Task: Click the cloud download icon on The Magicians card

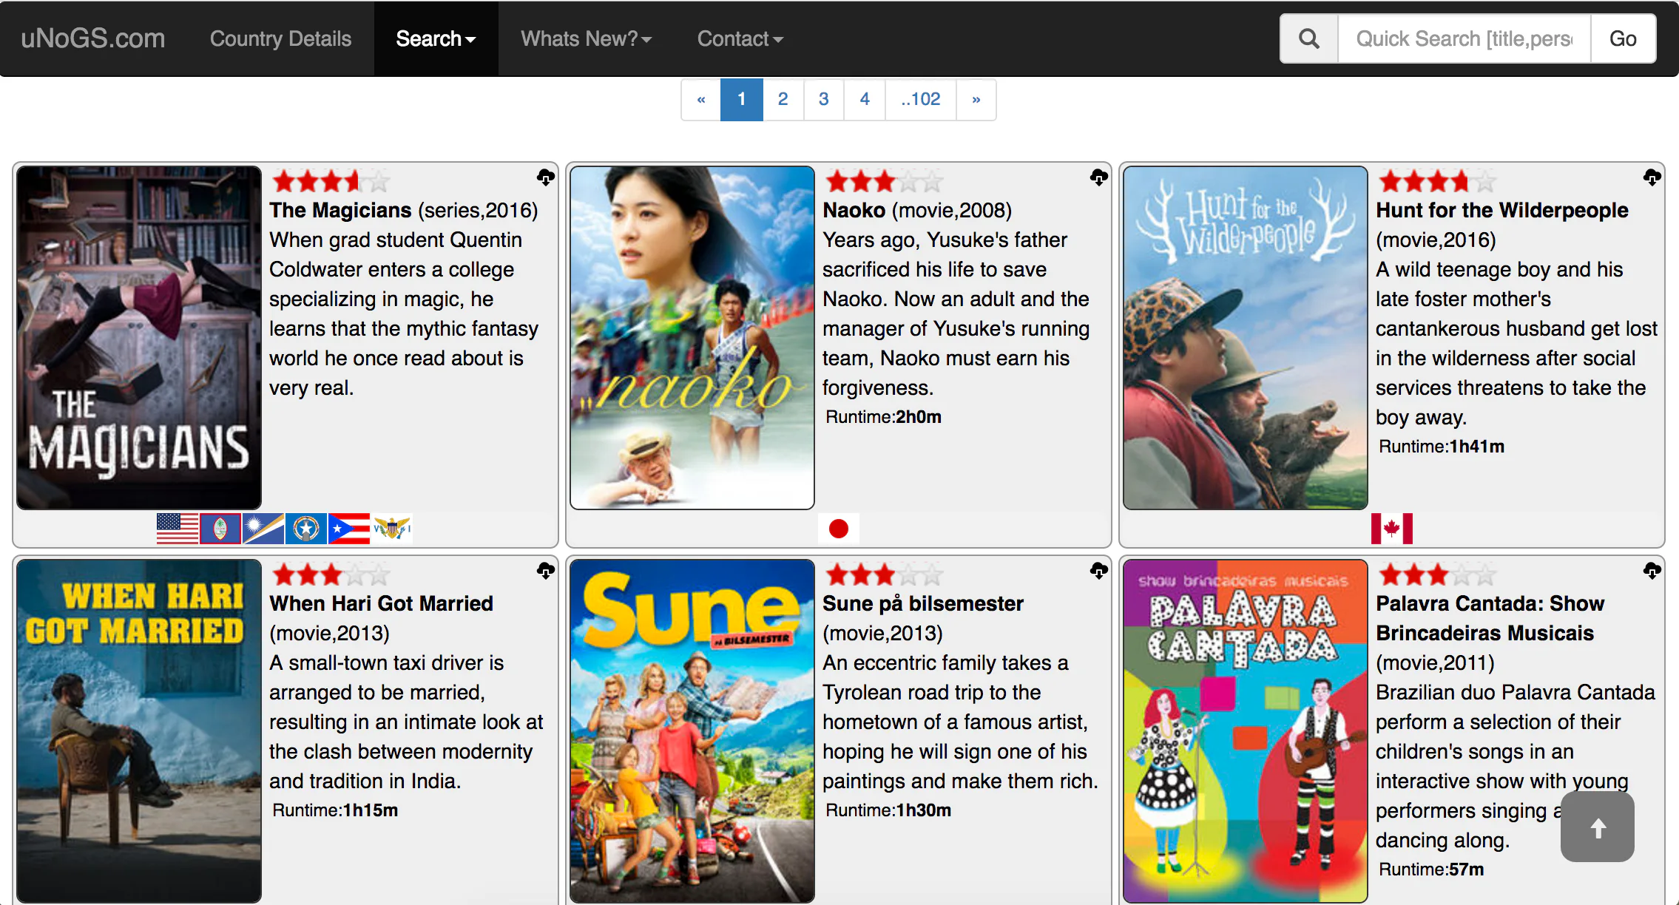Action: (x=546, y=177)
